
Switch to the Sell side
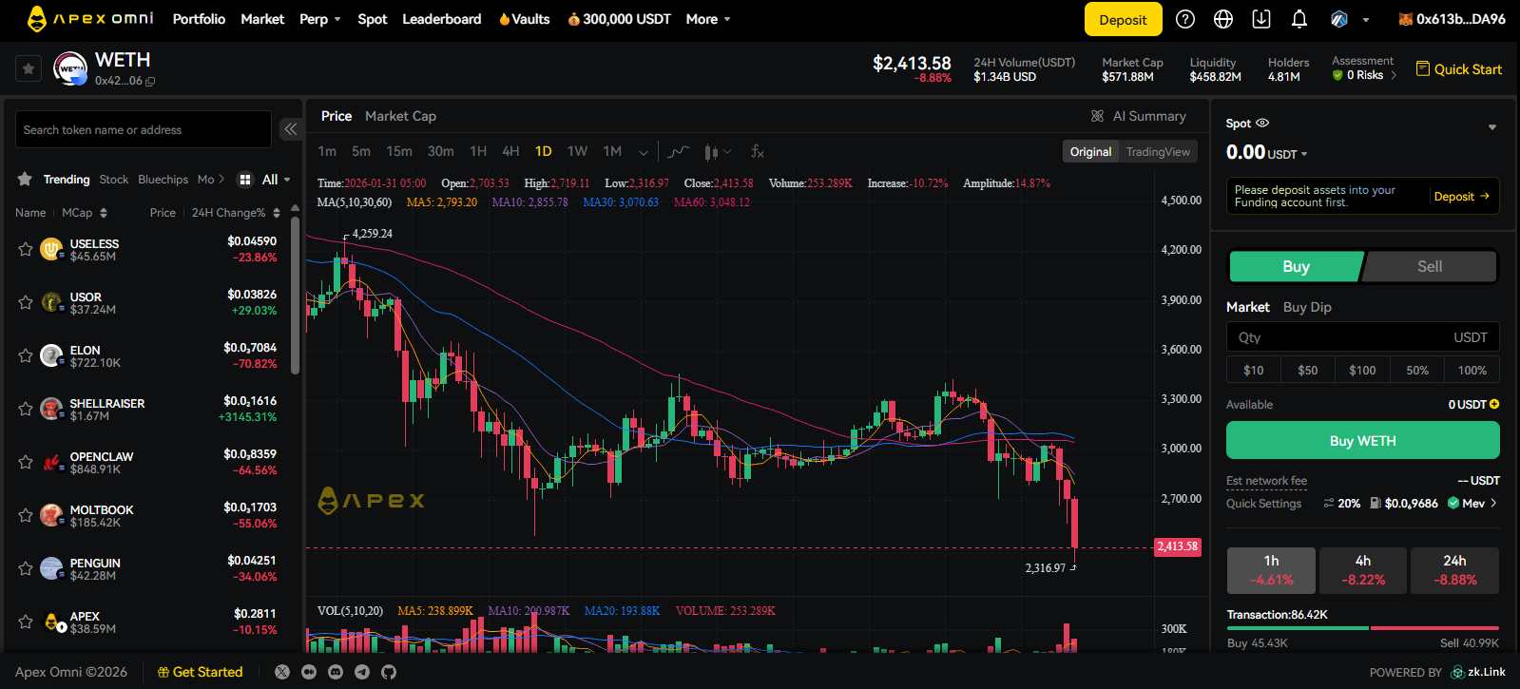[x=1429, y=267]
